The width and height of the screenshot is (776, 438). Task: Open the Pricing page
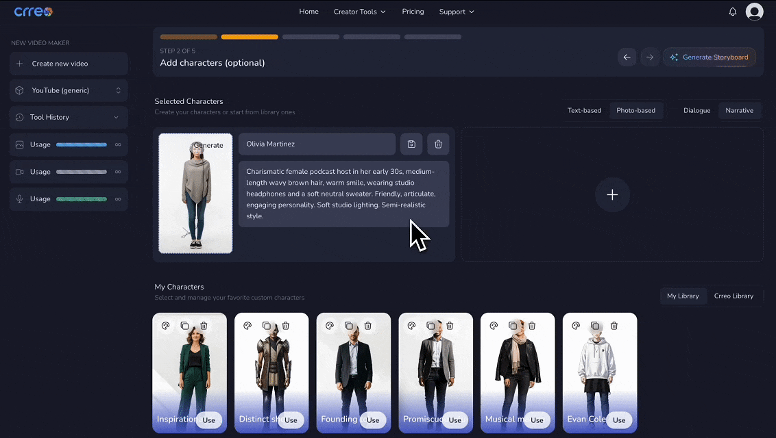(x=413, y=12)
